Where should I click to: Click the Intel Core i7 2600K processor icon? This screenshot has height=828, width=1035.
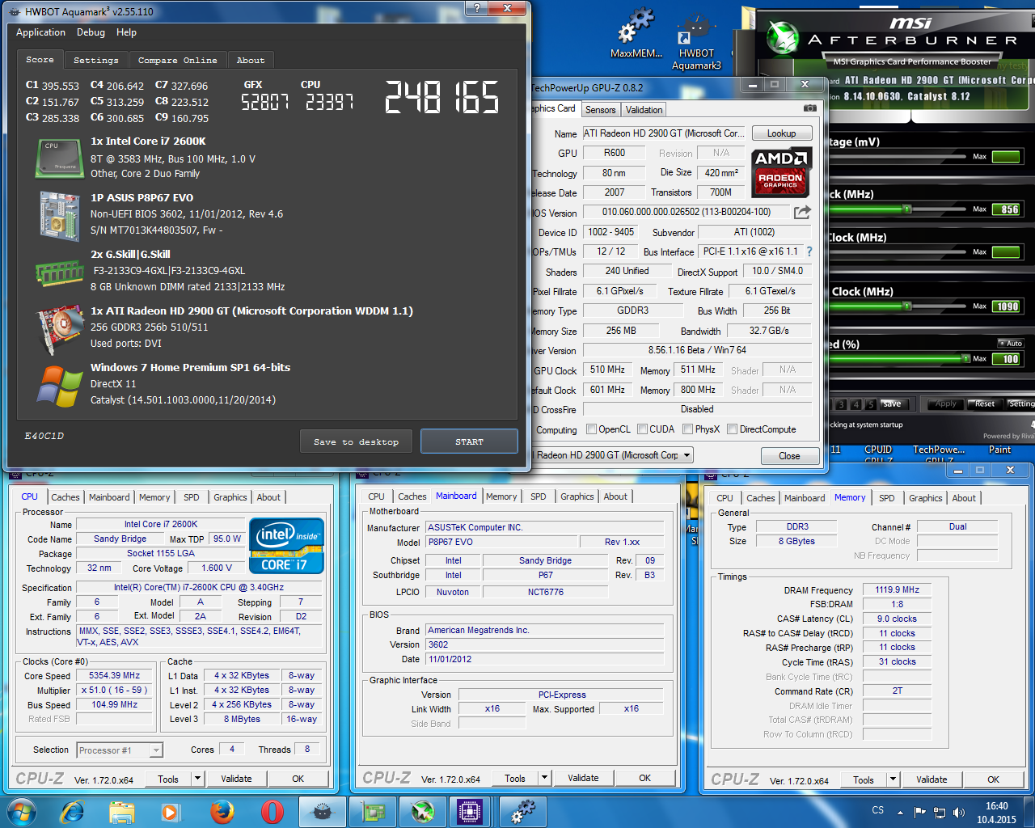coord(59,158)
